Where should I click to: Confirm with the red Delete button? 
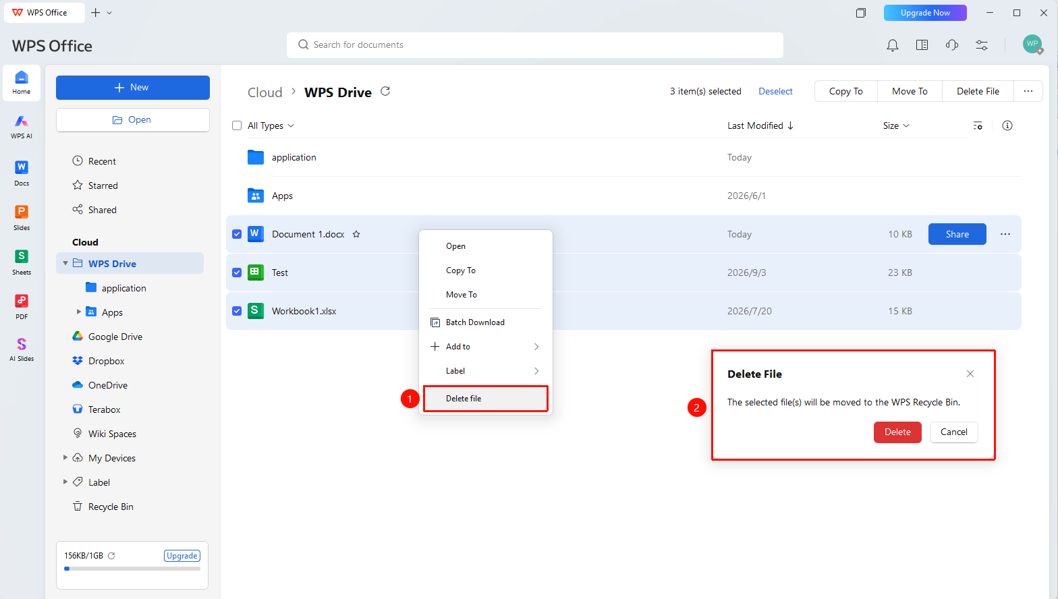897,432
